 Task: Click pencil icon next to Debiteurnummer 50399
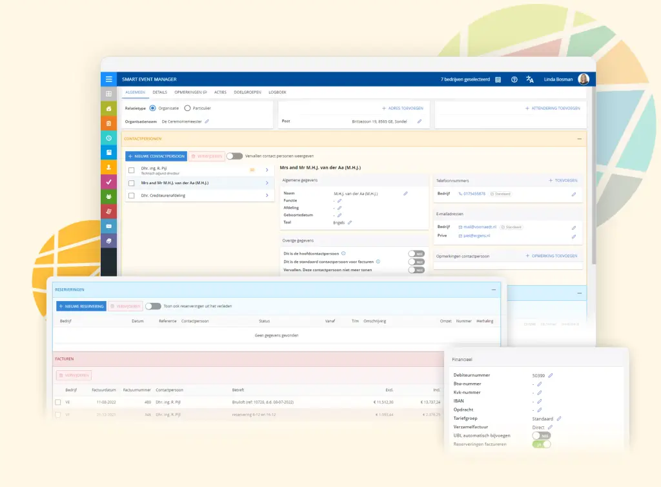(x=551, y=375)
